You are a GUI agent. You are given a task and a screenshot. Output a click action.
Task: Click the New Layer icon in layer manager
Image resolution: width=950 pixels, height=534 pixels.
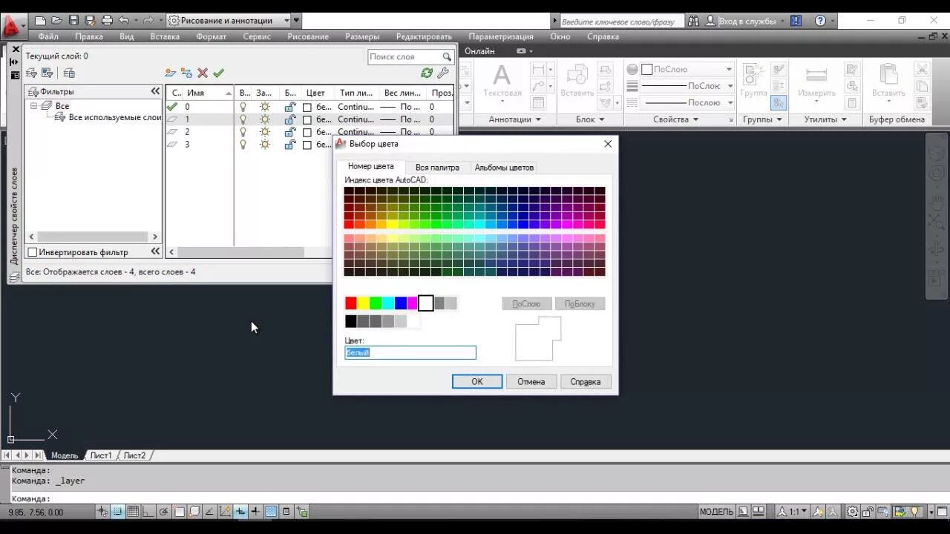(171, 73)
